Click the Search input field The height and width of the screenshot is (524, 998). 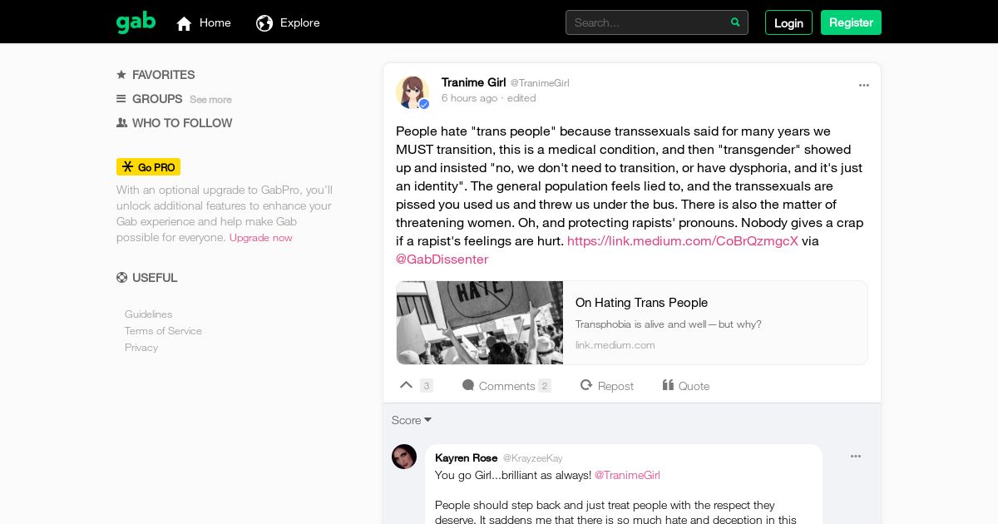click(657, 22)
